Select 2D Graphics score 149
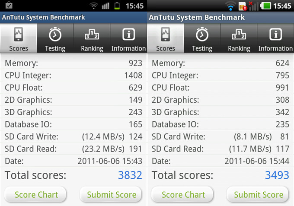This screenshot has width=294, height=206. (135, 100)
